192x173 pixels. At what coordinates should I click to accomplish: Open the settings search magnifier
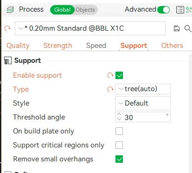coord(188,28)
